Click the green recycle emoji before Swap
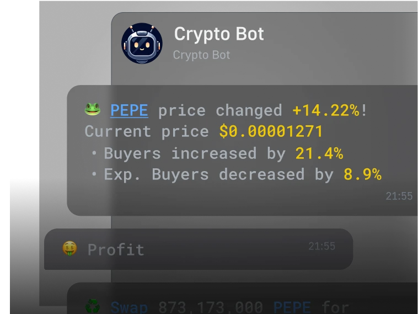Screen dimensions: 418x314 [93, 306]
